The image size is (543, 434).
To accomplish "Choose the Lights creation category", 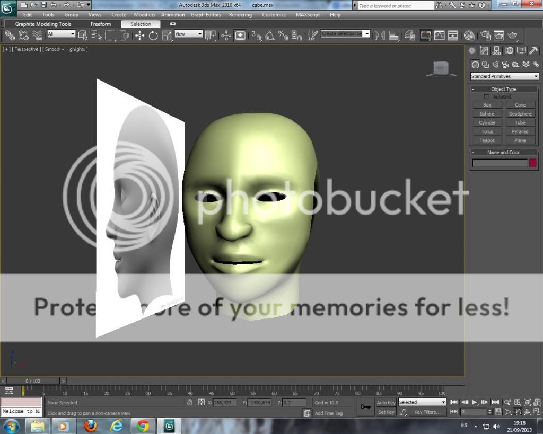I will point(495,65).
